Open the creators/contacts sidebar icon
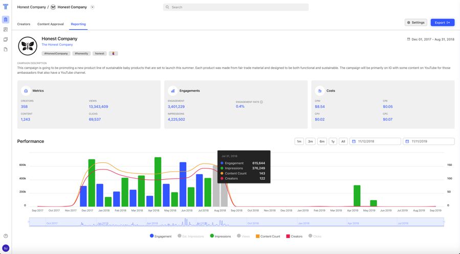Image resolution: width=460 pixels, height=254 pixels. [x=6, y=29]
